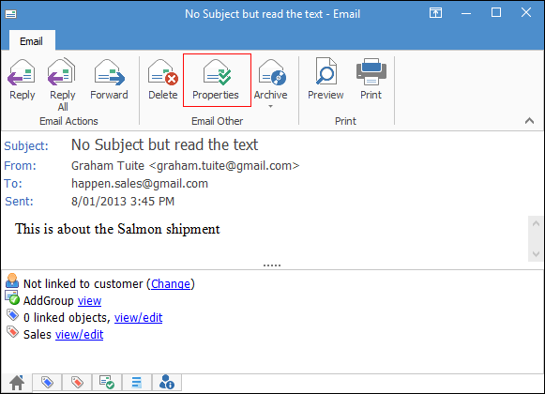Screen dimensions: 545x394
Task: Open the people info footer tab
Action: pos(166,383)
